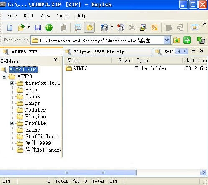Select the 软件No1-andr folder in the tree
Viewport: 208px width, 185px height.
[43, 150]
